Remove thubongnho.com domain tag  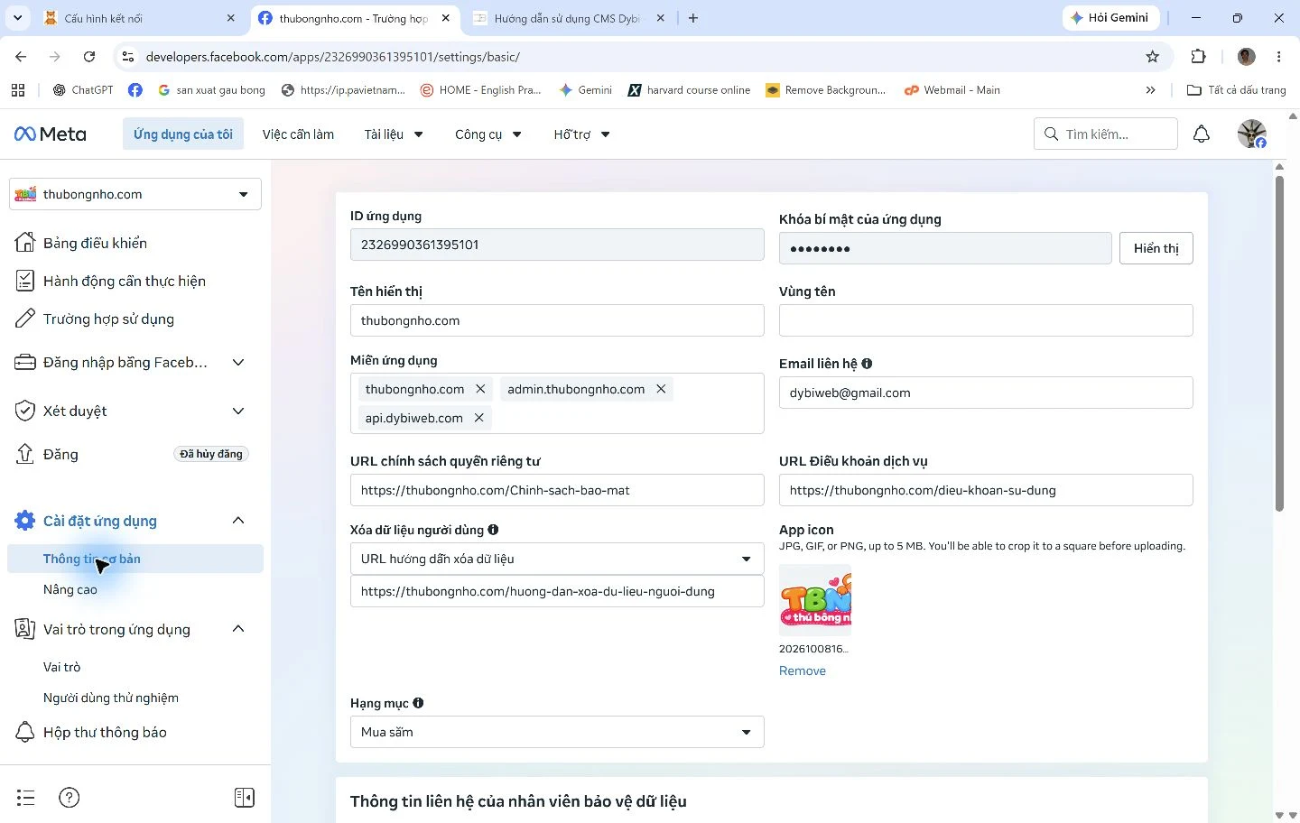tap(480, 389)
